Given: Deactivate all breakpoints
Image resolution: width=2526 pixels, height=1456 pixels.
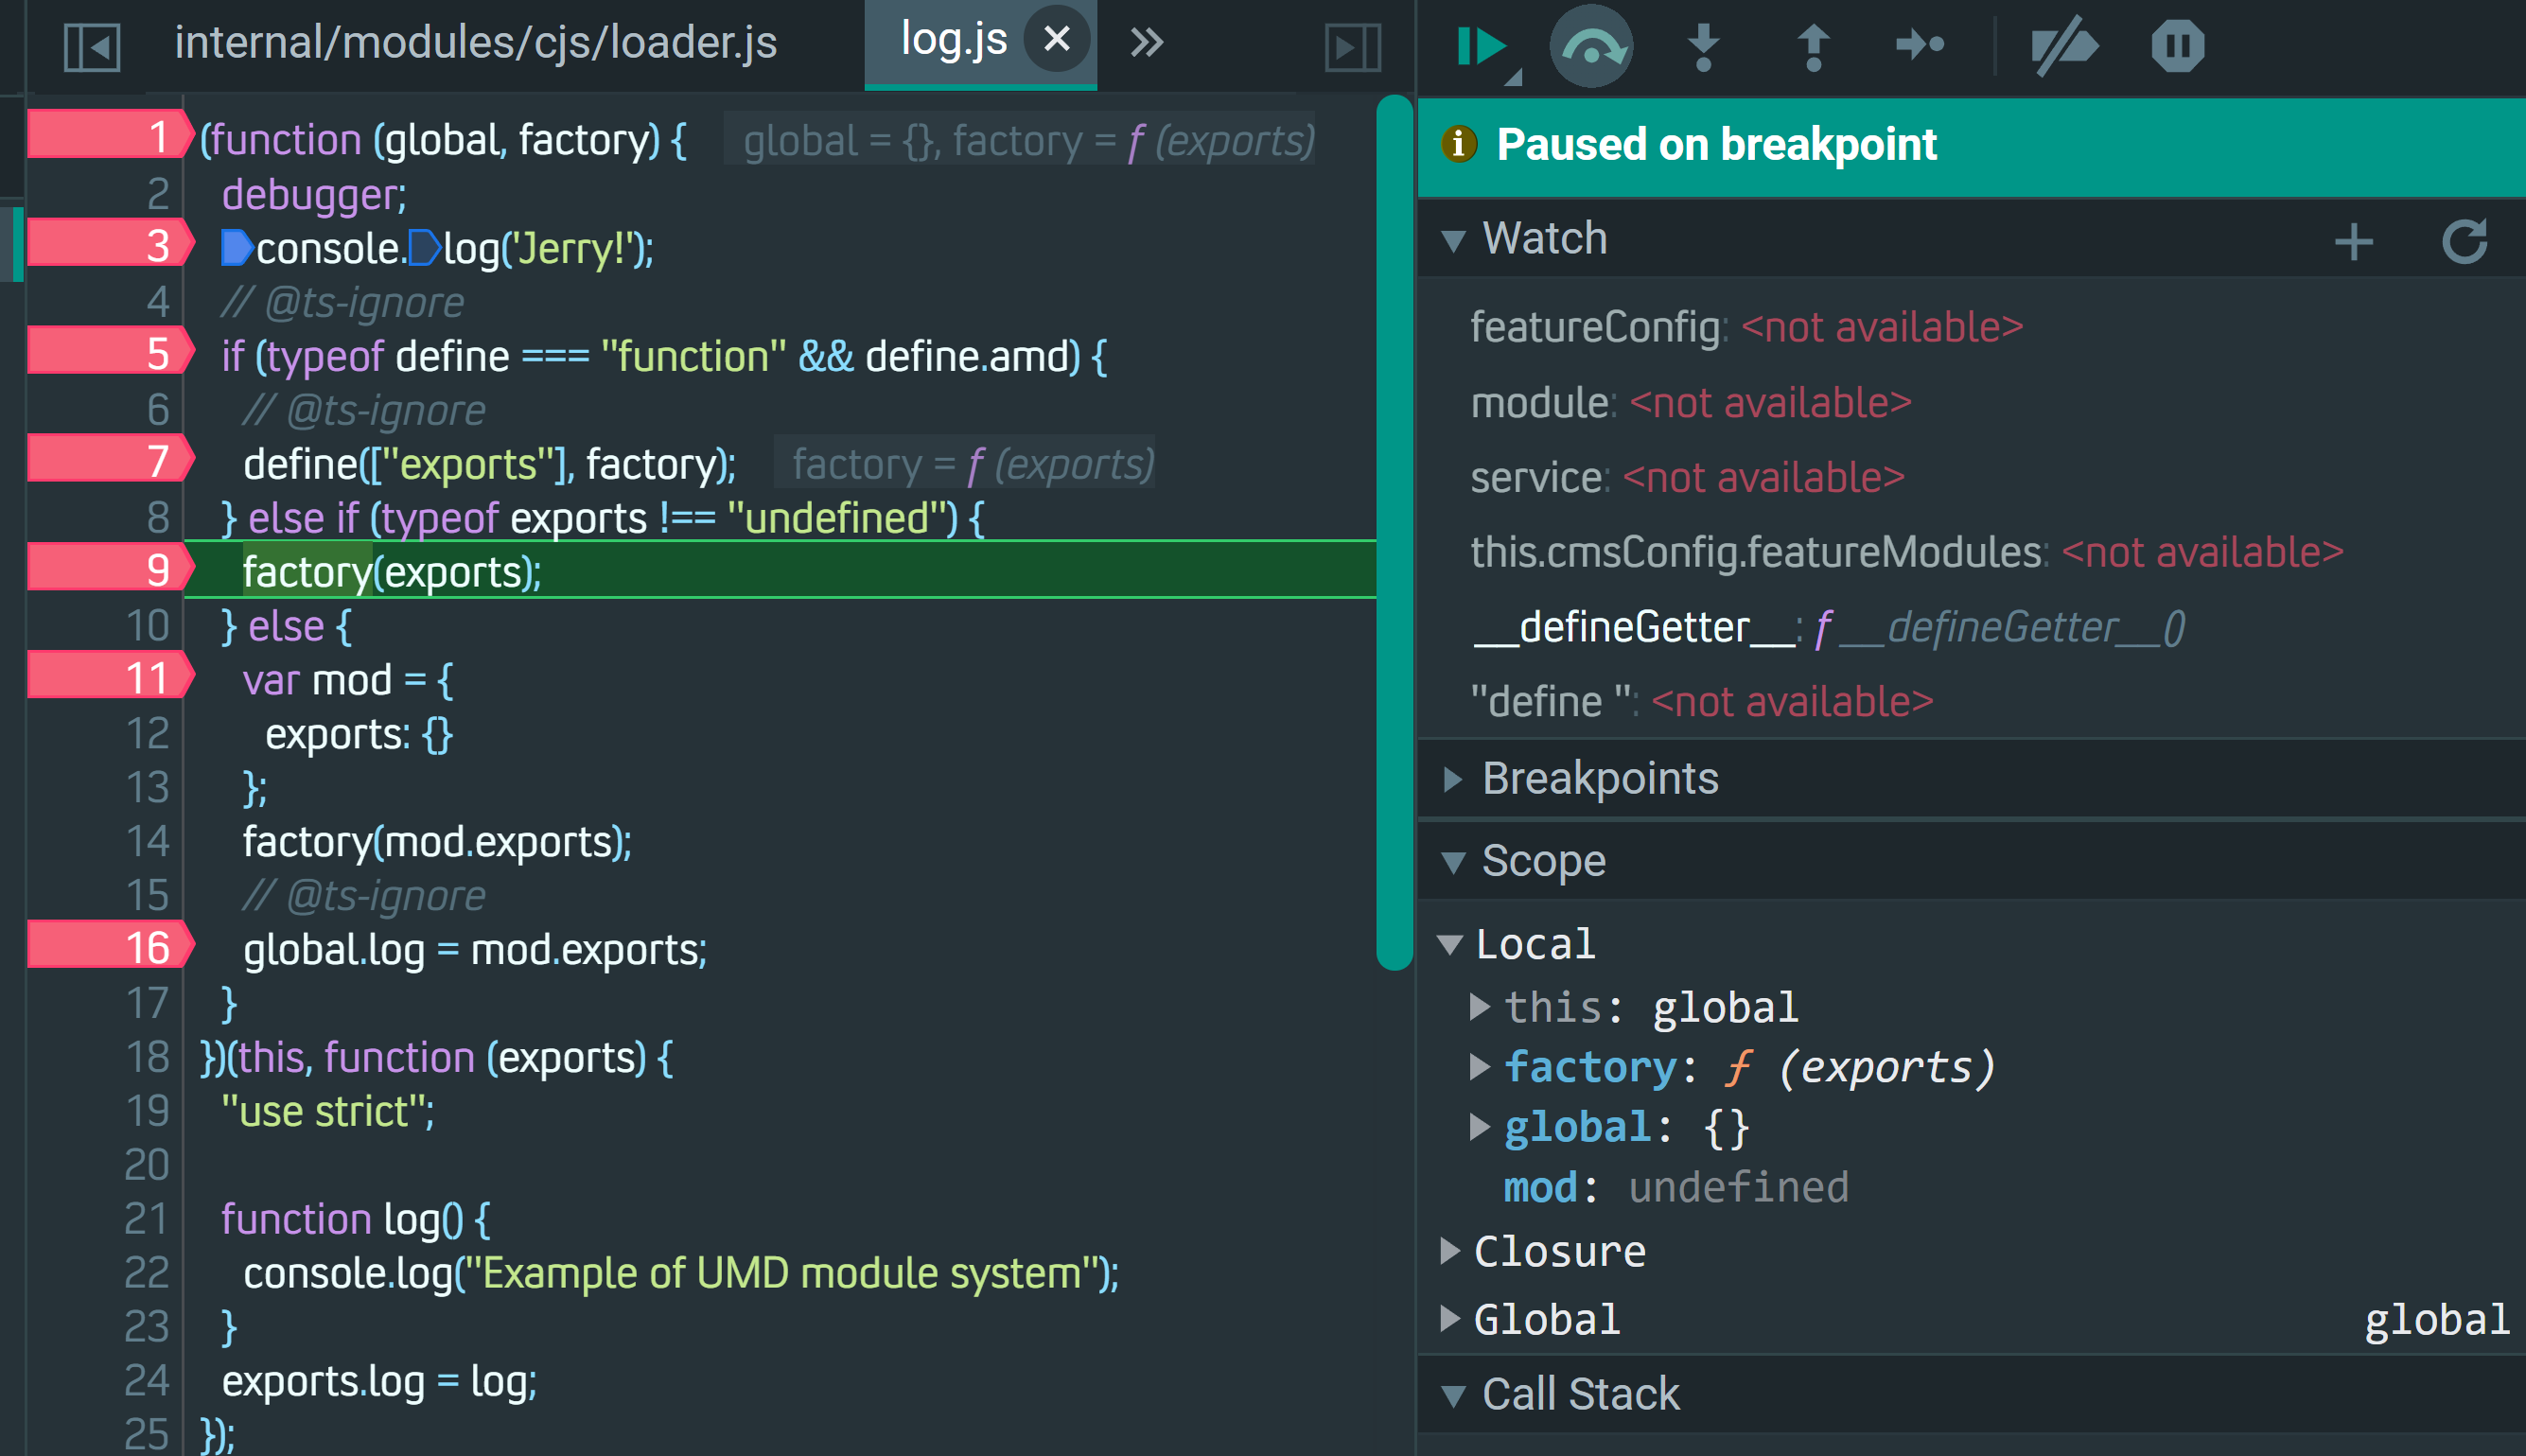Looking at the screenshot, I should tap(2064, 46).
